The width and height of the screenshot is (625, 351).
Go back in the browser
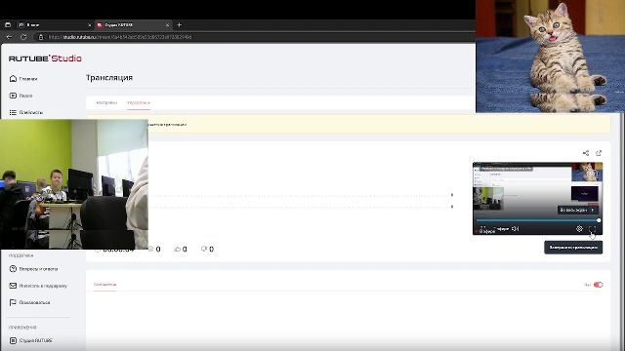coord(9,37)
